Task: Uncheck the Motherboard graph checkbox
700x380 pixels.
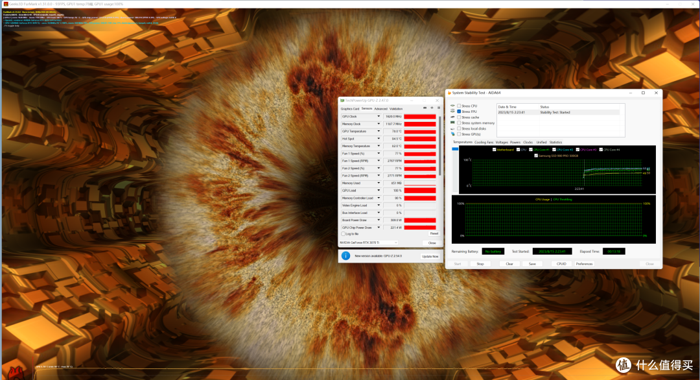Action: tap(494, 150)
